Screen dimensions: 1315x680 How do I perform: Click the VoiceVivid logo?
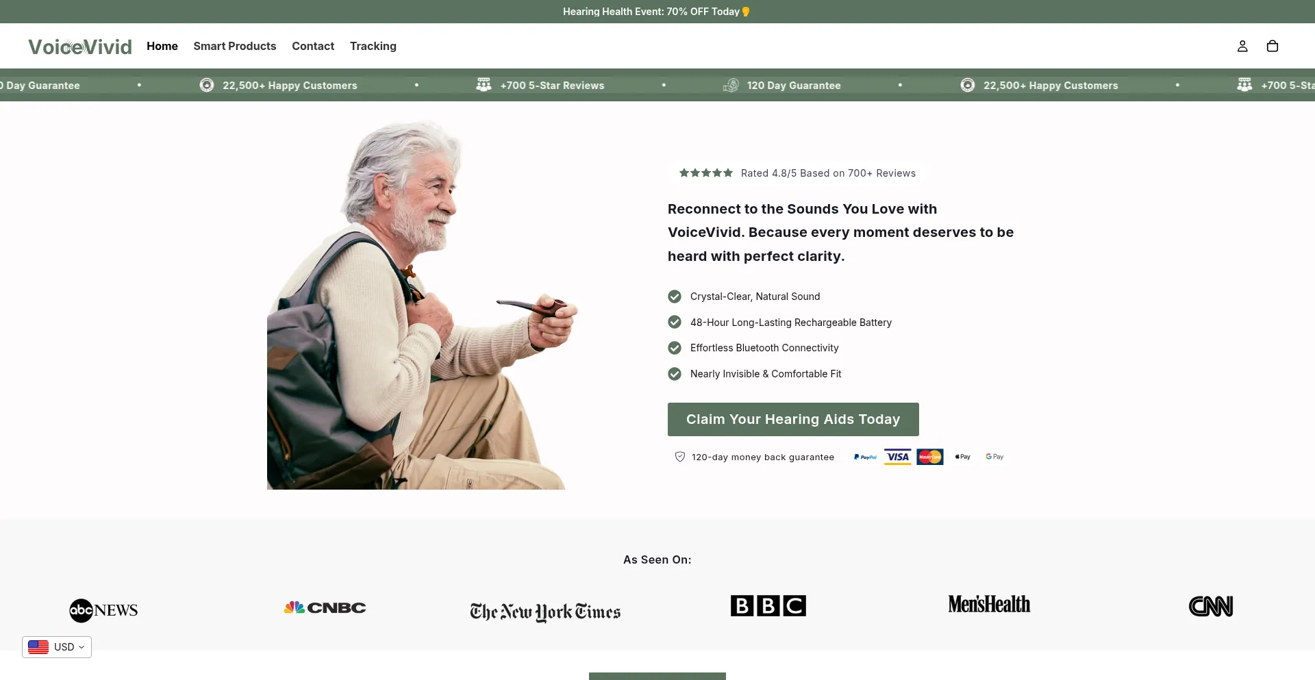[x=80, y=47]
